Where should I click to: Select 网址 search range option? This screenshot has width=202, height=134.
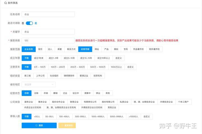(97, 49)
